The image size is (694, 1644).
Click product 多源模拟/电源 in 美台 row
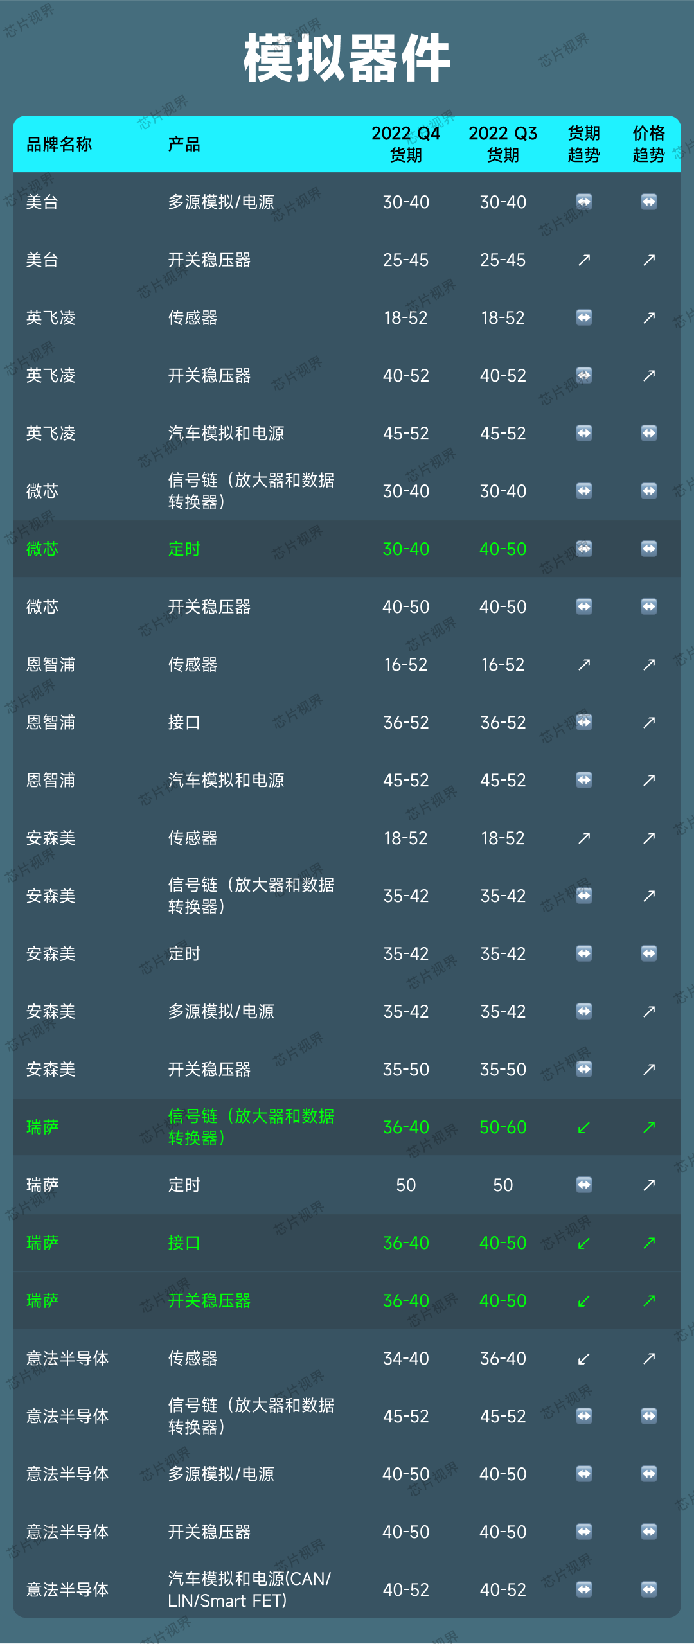coord(222,202)
